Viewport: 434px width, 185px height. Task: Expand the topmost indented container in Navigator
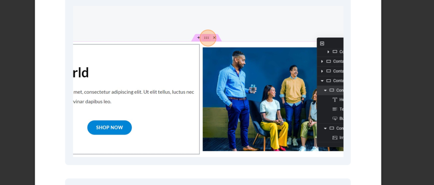328,52
